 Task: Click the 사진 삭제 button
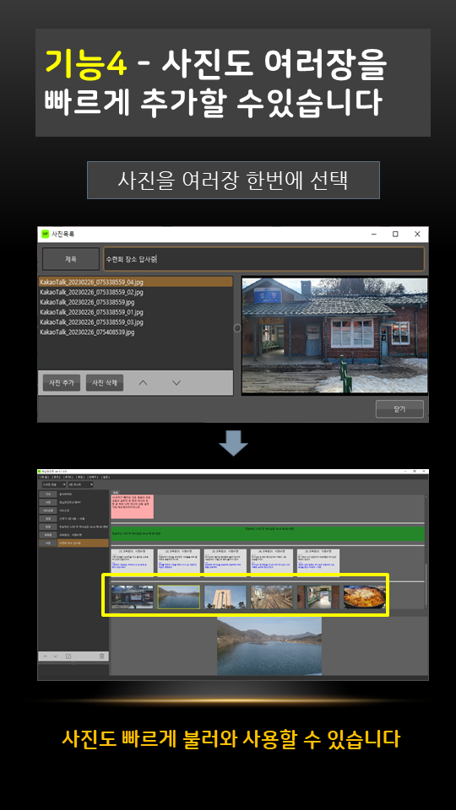point(105,383)
